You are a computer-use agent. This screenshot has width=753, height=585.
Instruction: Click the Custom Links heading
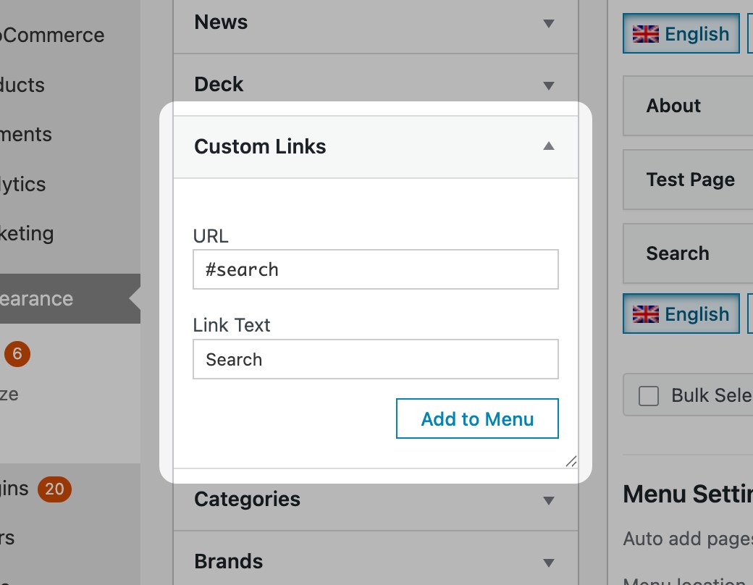(260, 146)
